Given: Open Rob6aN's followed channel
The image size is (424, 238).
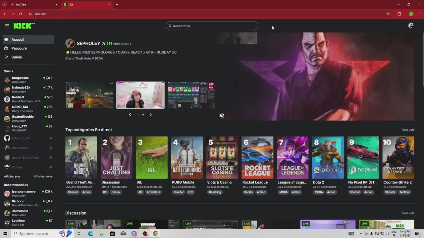Looking at the screenshot, I should pos(28,99).
